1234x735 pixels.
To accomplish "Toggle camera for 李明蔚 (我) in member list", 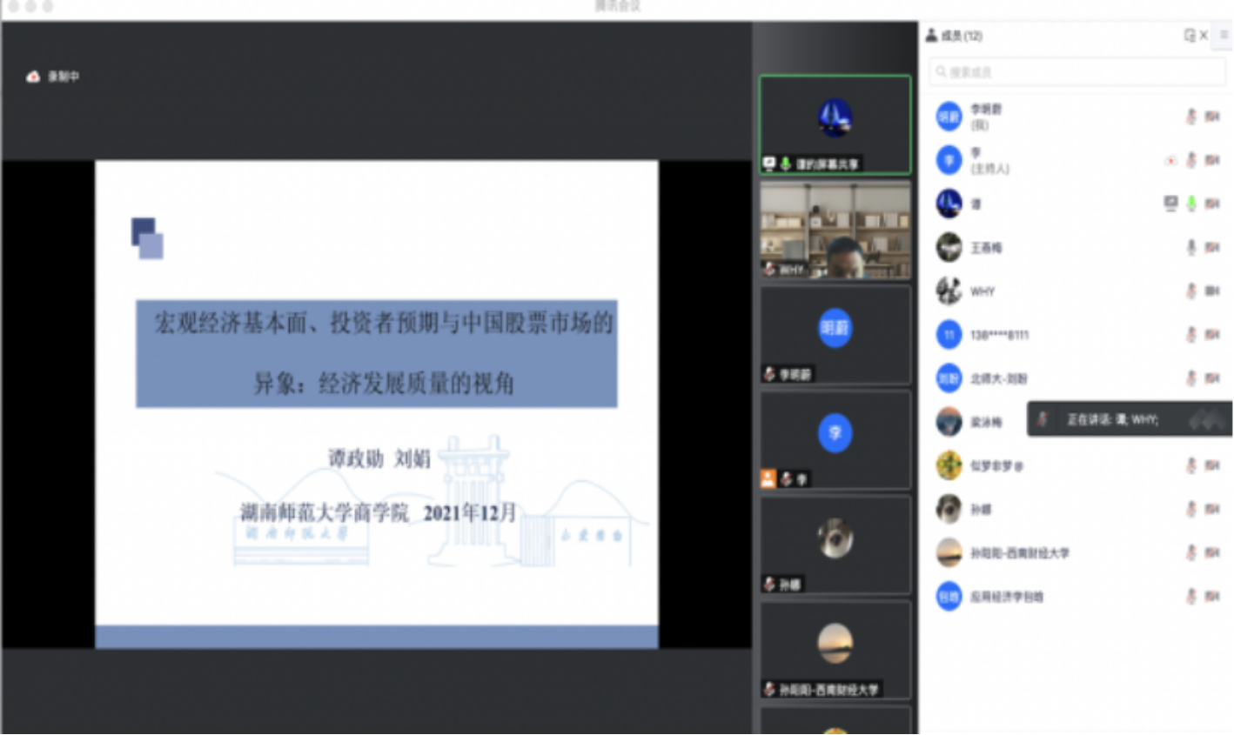I will [1211, 117].
